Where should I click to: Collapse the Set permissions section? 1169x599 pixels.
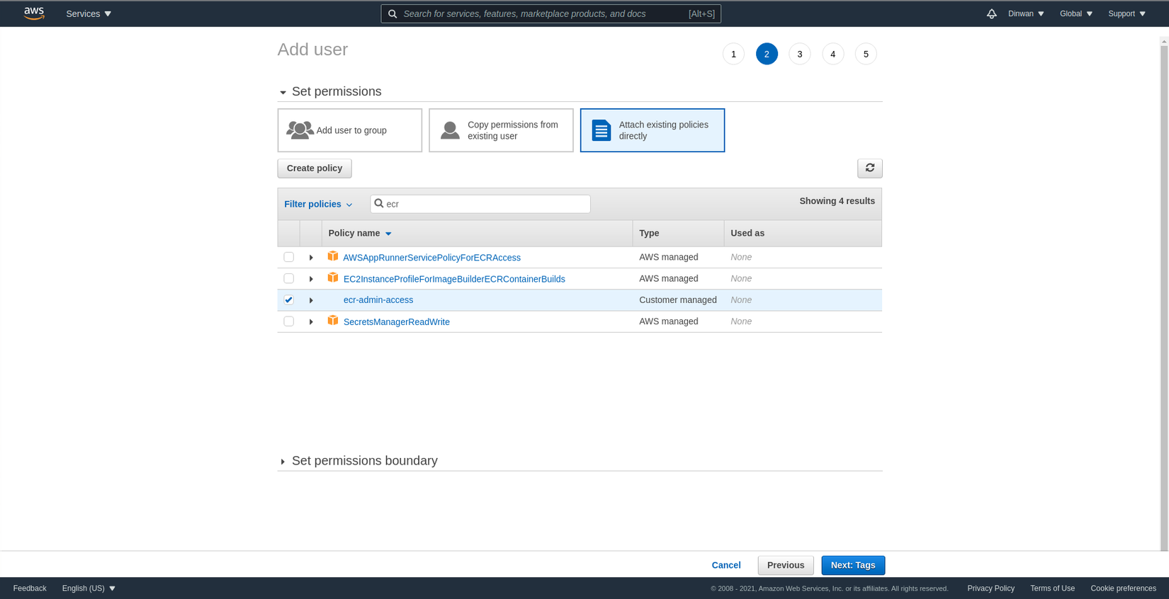pyautogui.click(x=283, y=92)
